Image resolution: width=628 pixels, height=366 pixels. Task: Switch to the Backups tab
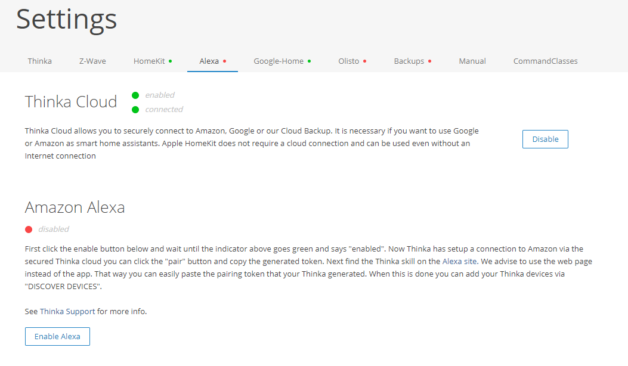409,61
